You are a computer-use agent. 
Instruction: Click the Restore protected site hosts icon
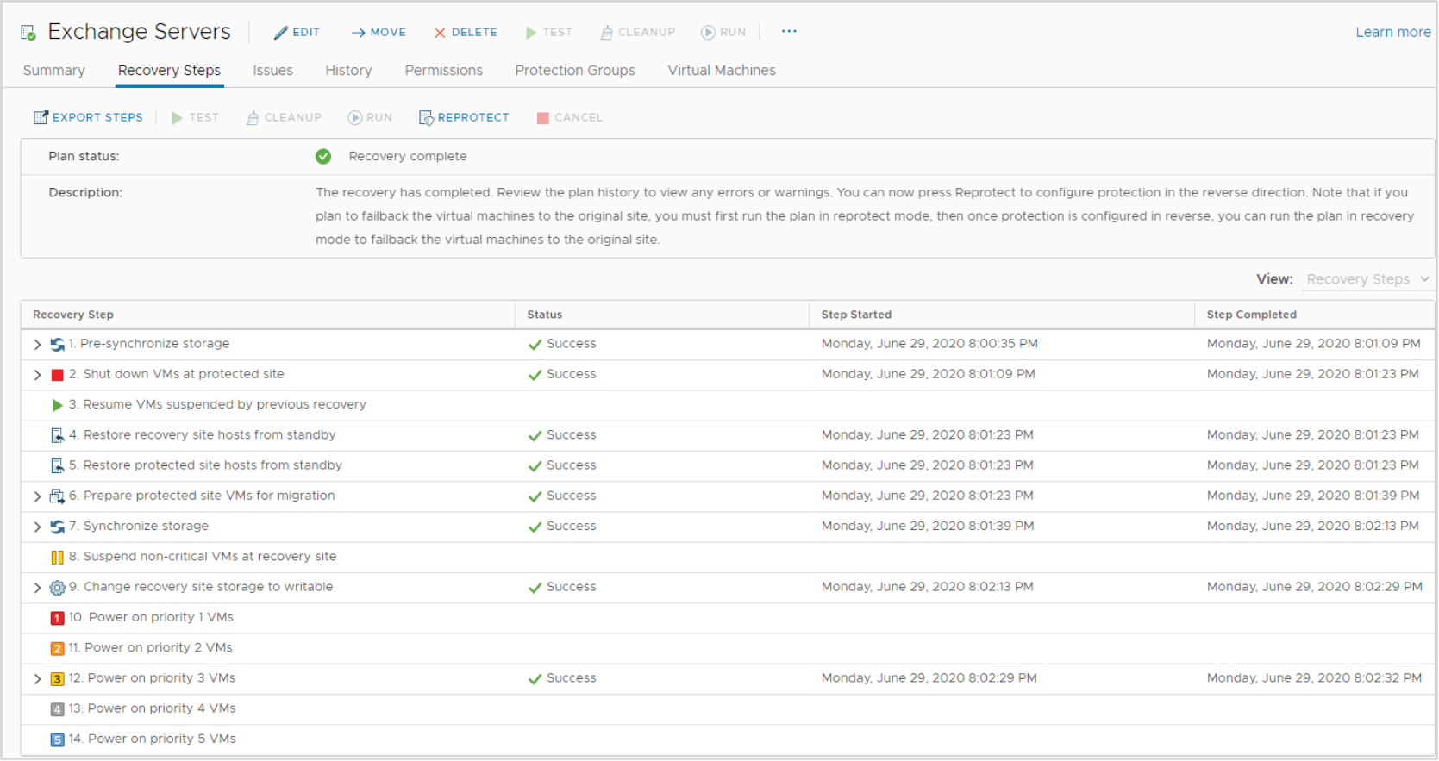tap(57, 466)
